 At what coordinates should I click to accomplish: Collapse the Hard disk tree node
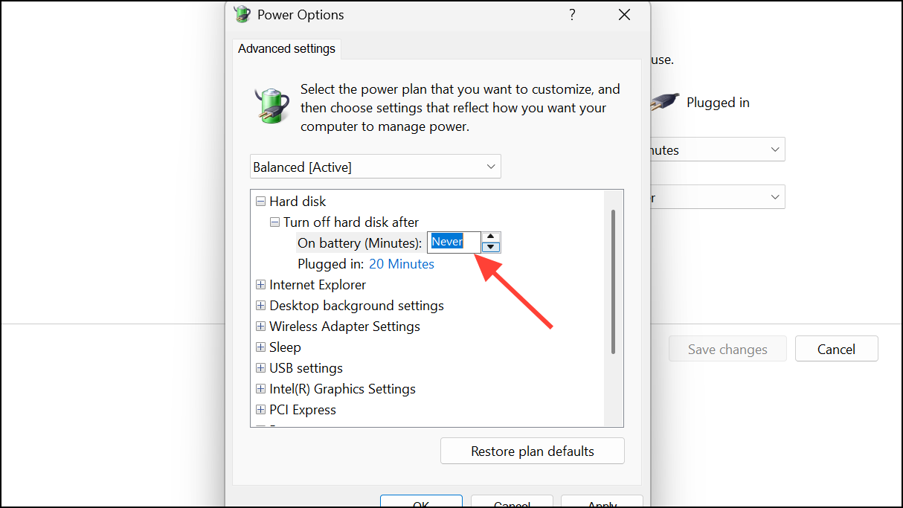pyautogui.click(x=260, y=202)
